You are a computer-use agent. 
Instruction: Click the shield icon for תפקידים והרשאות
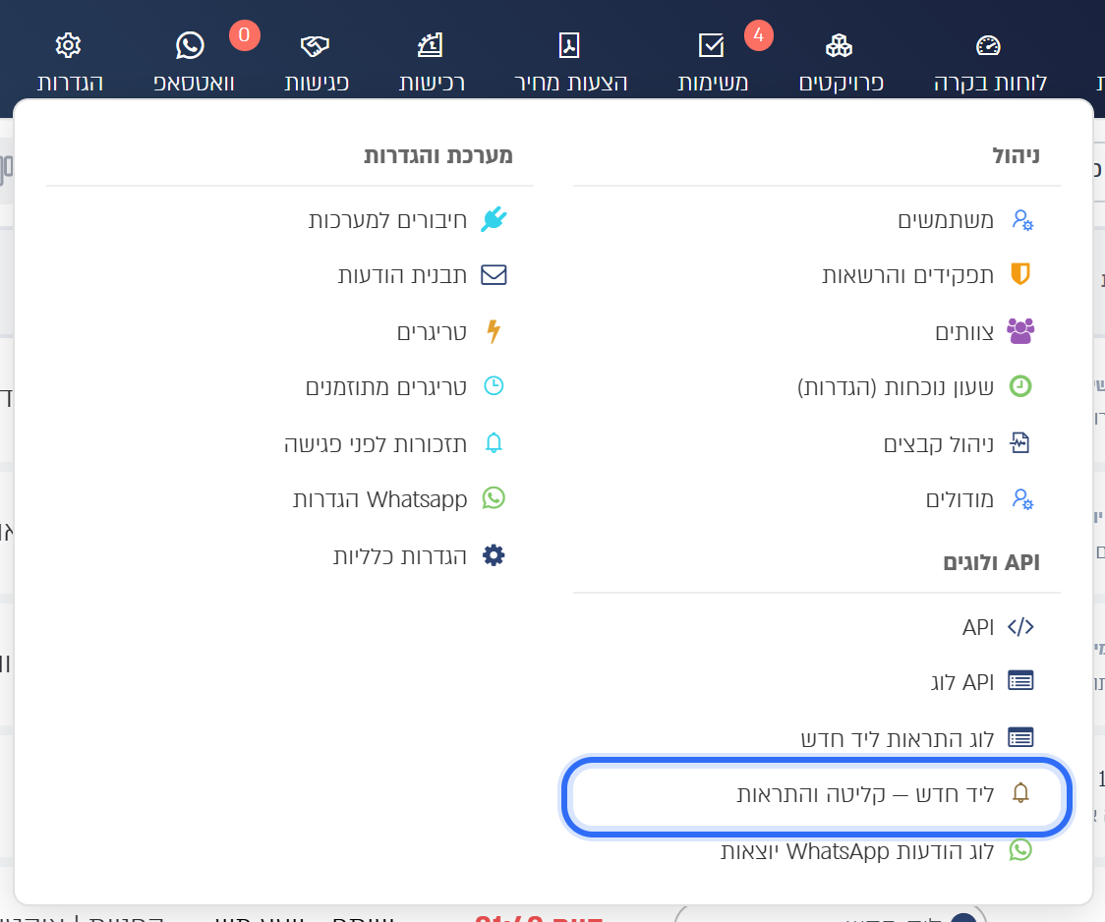click(x=1020, y=274)
